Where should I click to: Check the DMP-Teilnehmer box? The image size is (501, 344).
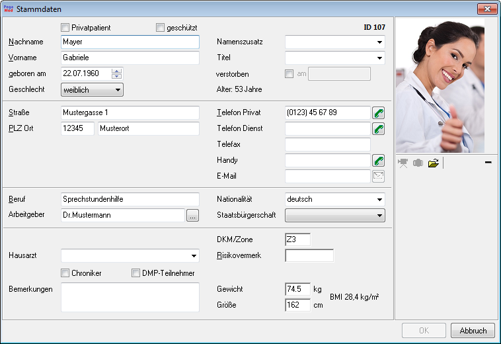click(136, 273)
